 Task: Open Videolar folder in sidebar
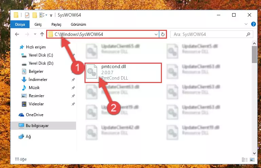(36, 104)
